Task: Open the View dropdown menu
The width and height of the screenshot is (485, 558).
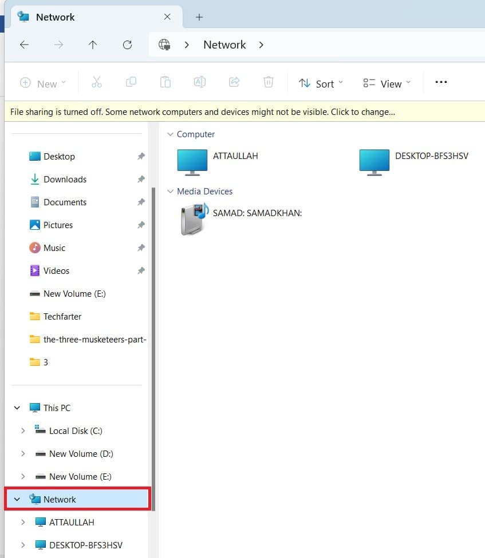Action: [x=387, y=83]
